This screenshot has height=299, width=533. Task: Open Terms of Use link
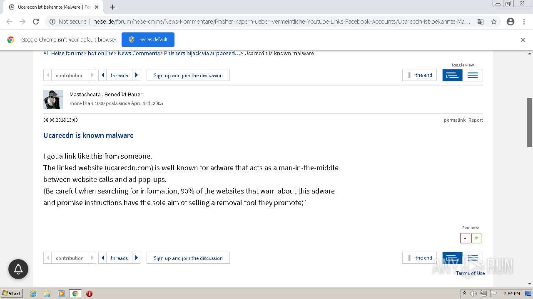coord(470,273)
